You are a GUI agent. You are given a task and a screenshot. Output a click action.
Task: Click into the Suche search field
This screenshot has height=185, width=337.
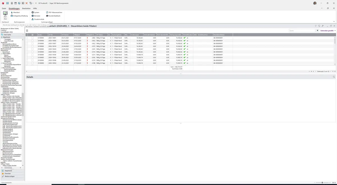tap(302, 31)
